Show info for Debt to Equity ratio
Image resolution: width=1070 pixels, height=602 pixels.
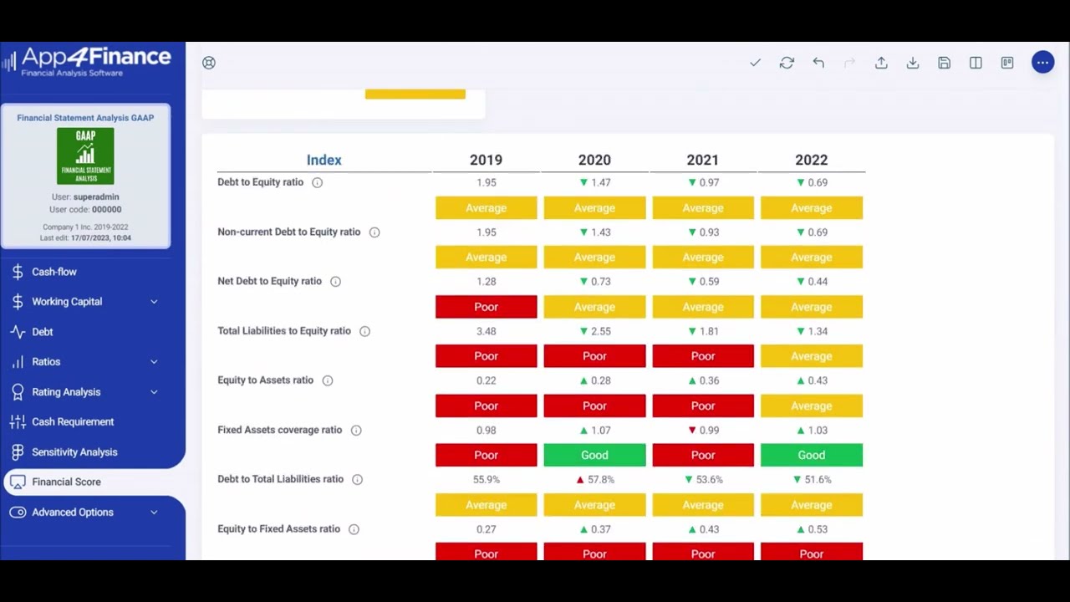(317, 182)
